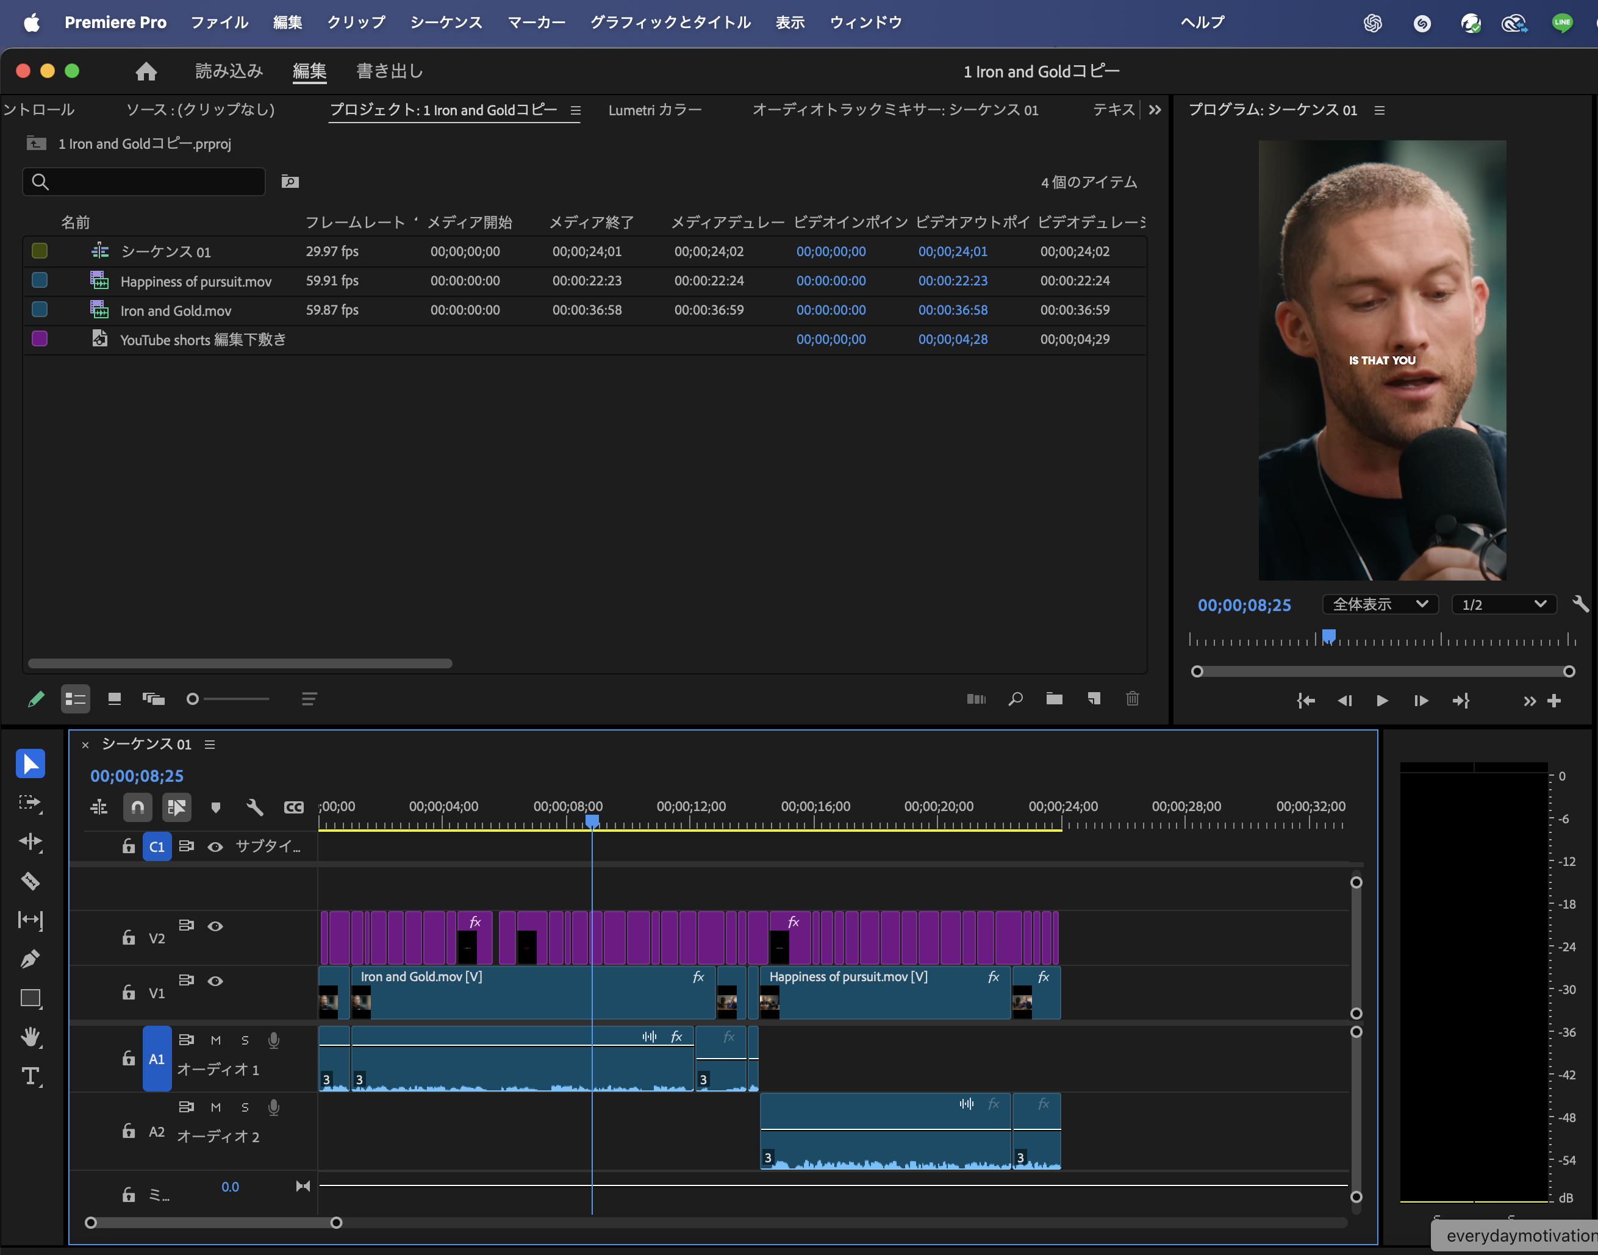This screenshot has width=1598, height=1255.
Task: Switch to the 書き出し tab
Action: 389,71
